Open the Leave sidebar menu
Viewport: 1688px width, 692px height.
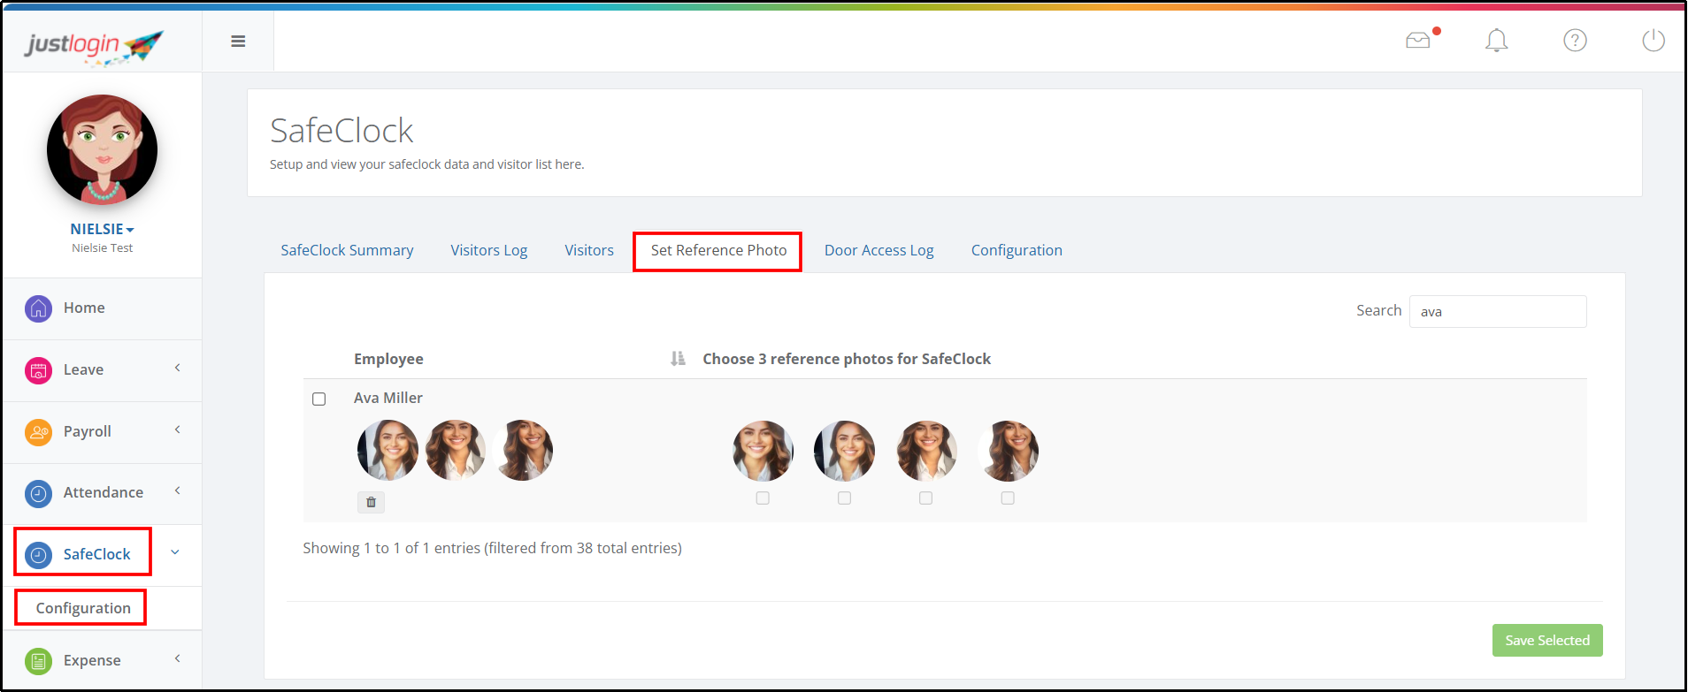[x=83, y=370]
